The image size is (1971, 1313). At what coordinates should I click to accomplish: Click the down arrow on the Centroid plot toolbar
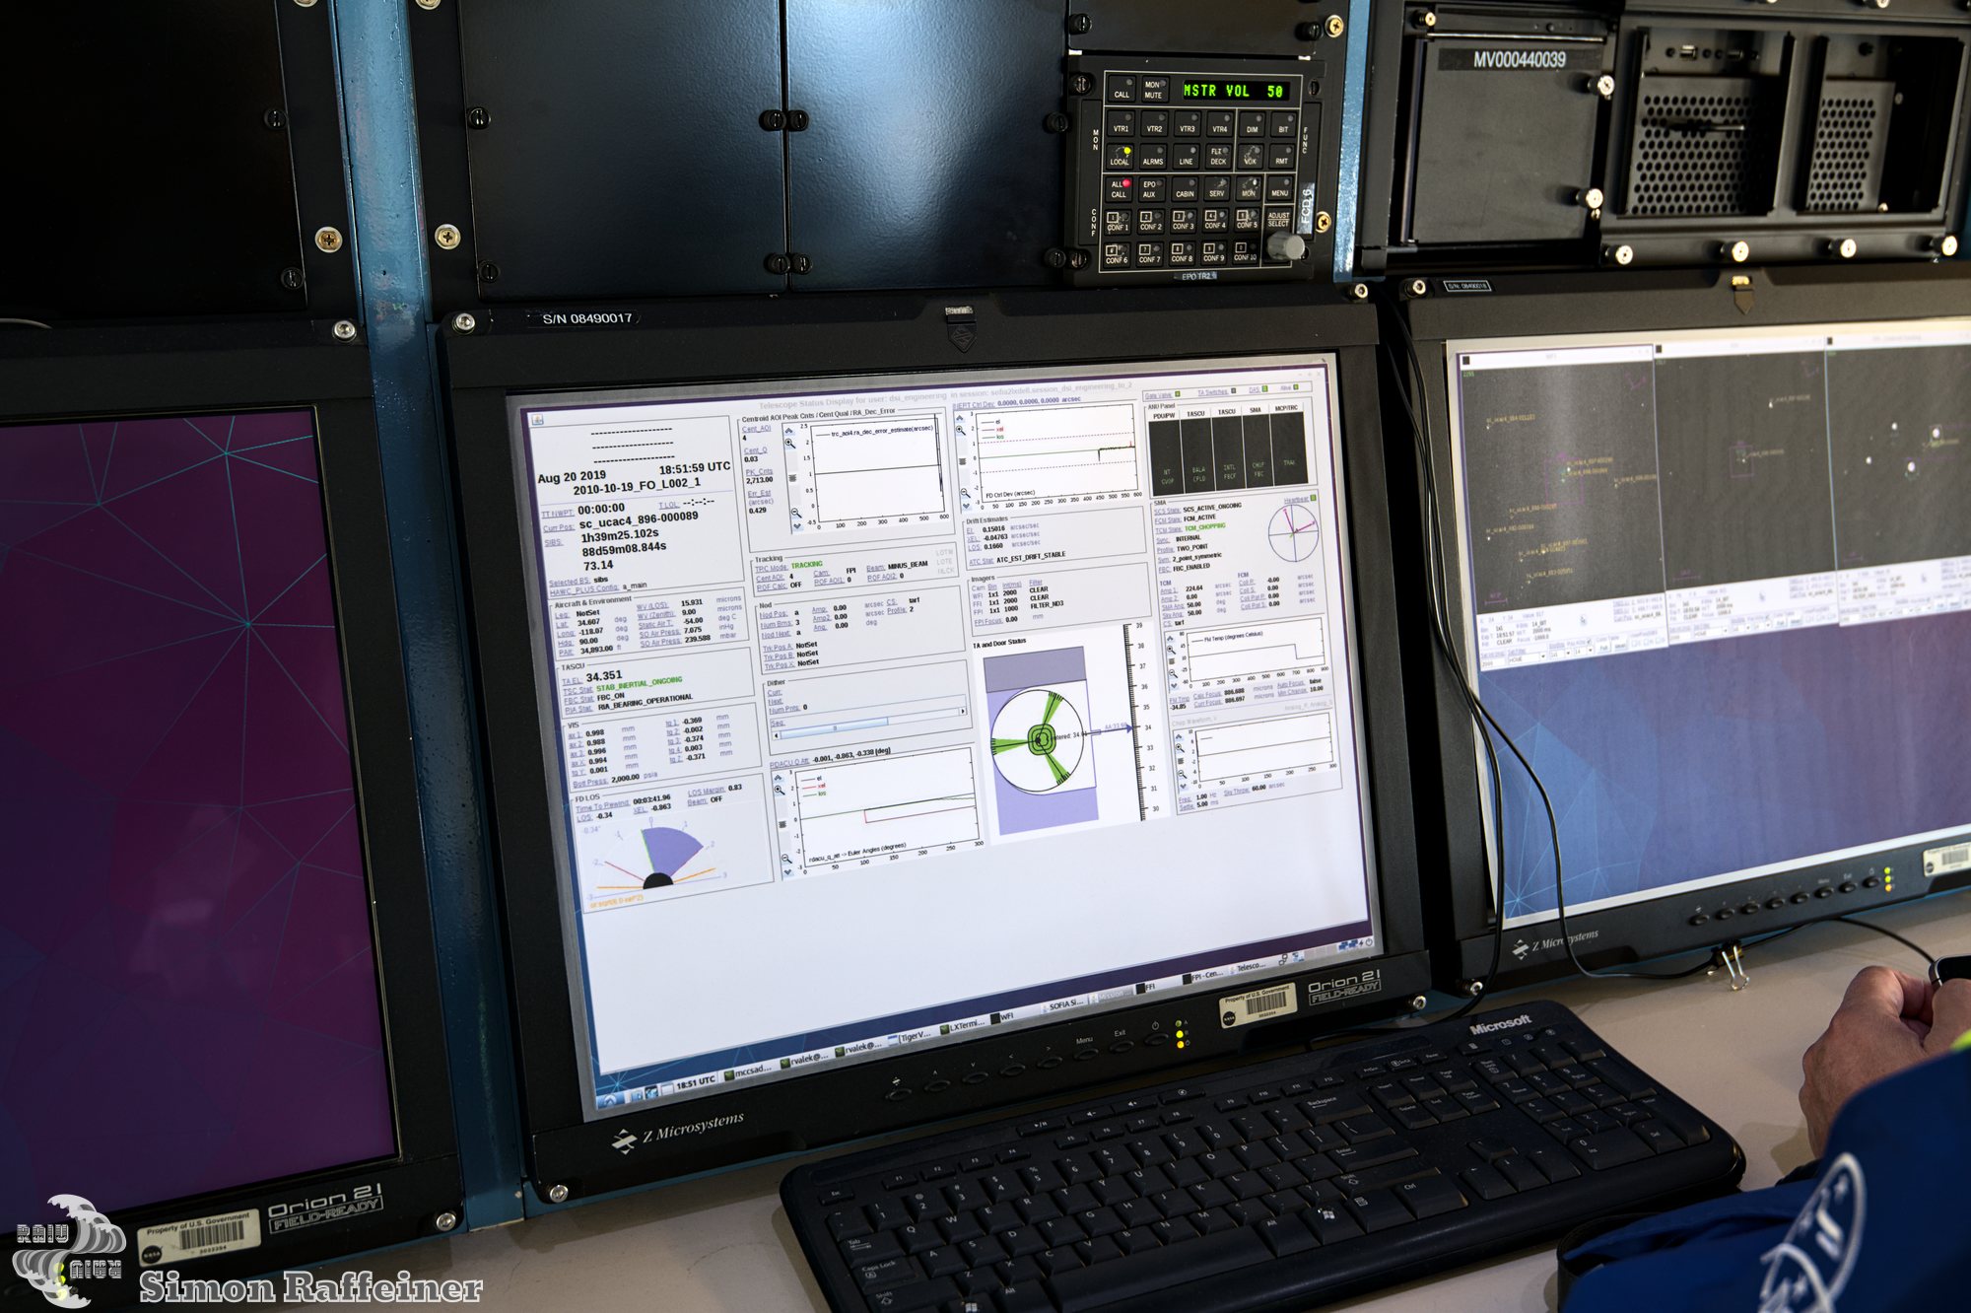point(797,526)
